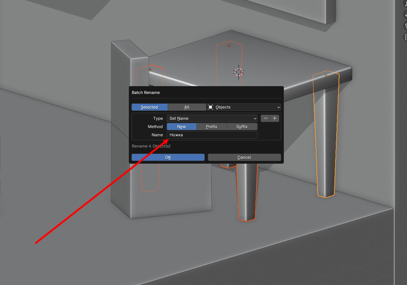
Task: Switch the data source to All
Action: coord(187,107)
